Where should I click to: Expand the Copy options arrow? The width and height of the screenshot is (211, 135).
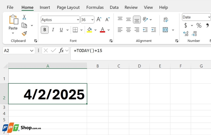pos(32,25)
